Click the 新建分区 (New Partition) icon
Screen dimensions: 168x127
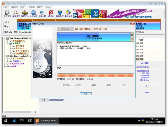click(x=42, y=14)
